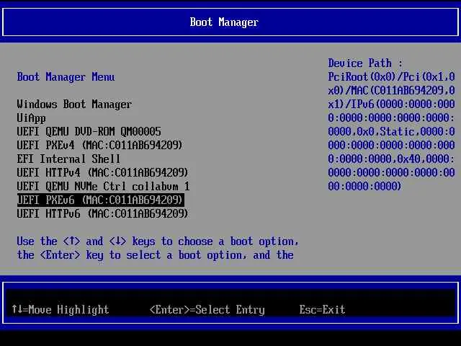
Task: Select UEFI QEMU NVMe Ctrl collabvm 1
Action: tap(103, 186)
